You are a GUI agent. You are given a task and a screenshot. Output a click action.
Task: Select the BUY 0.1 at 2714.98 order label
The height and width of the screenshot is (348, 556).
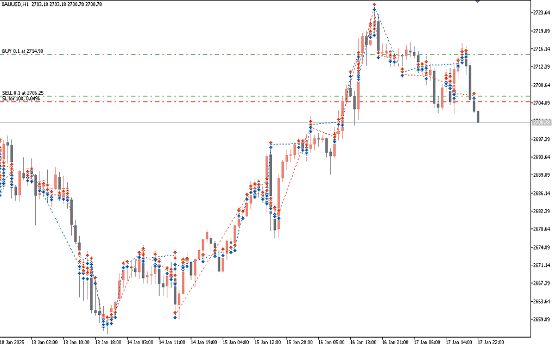tap(23, 51)
